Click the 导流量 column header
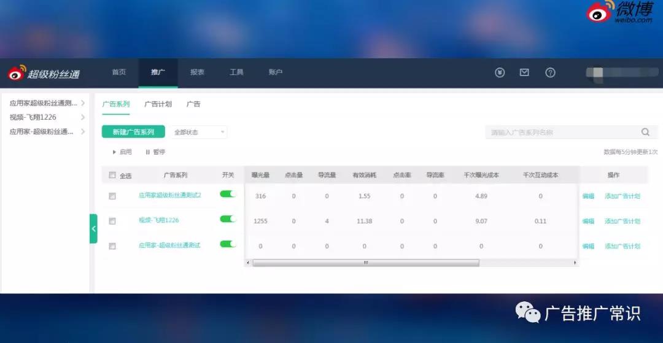The image size is (663, 343). click(327, 175)
